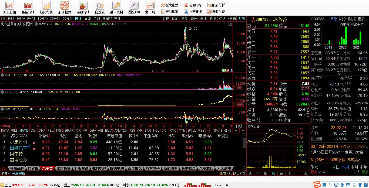Open 燃料电池 sector tab
Screen dimensions: 369x188
click(x=99, y=168)
